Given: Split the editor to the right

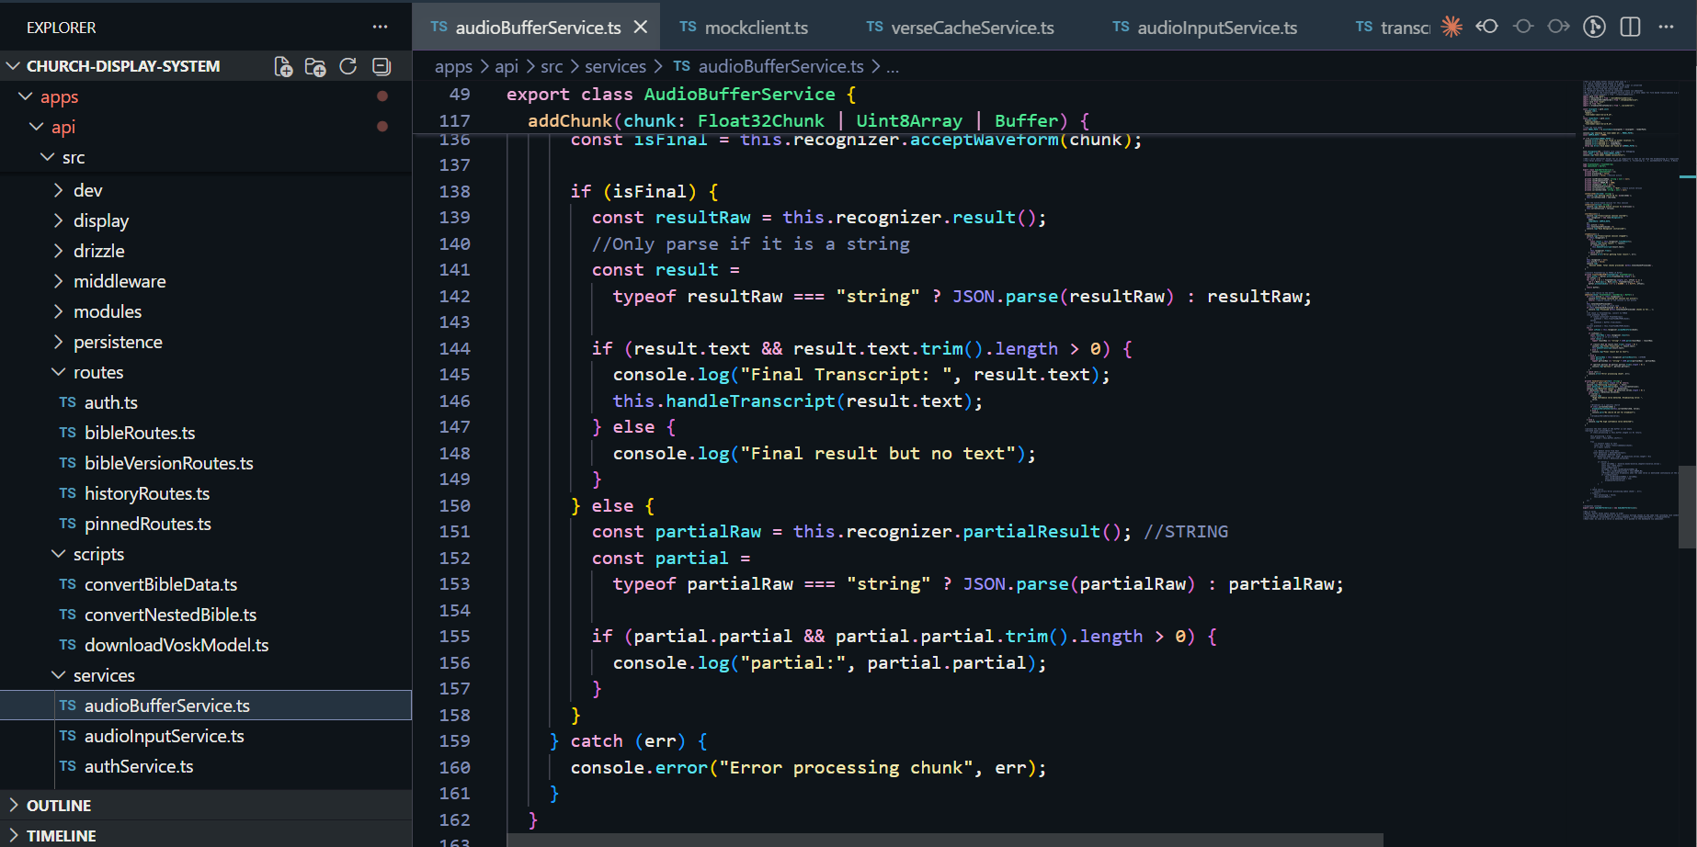Looking at the screenshot, I should pyautogui.click(x=1630, y=27).
